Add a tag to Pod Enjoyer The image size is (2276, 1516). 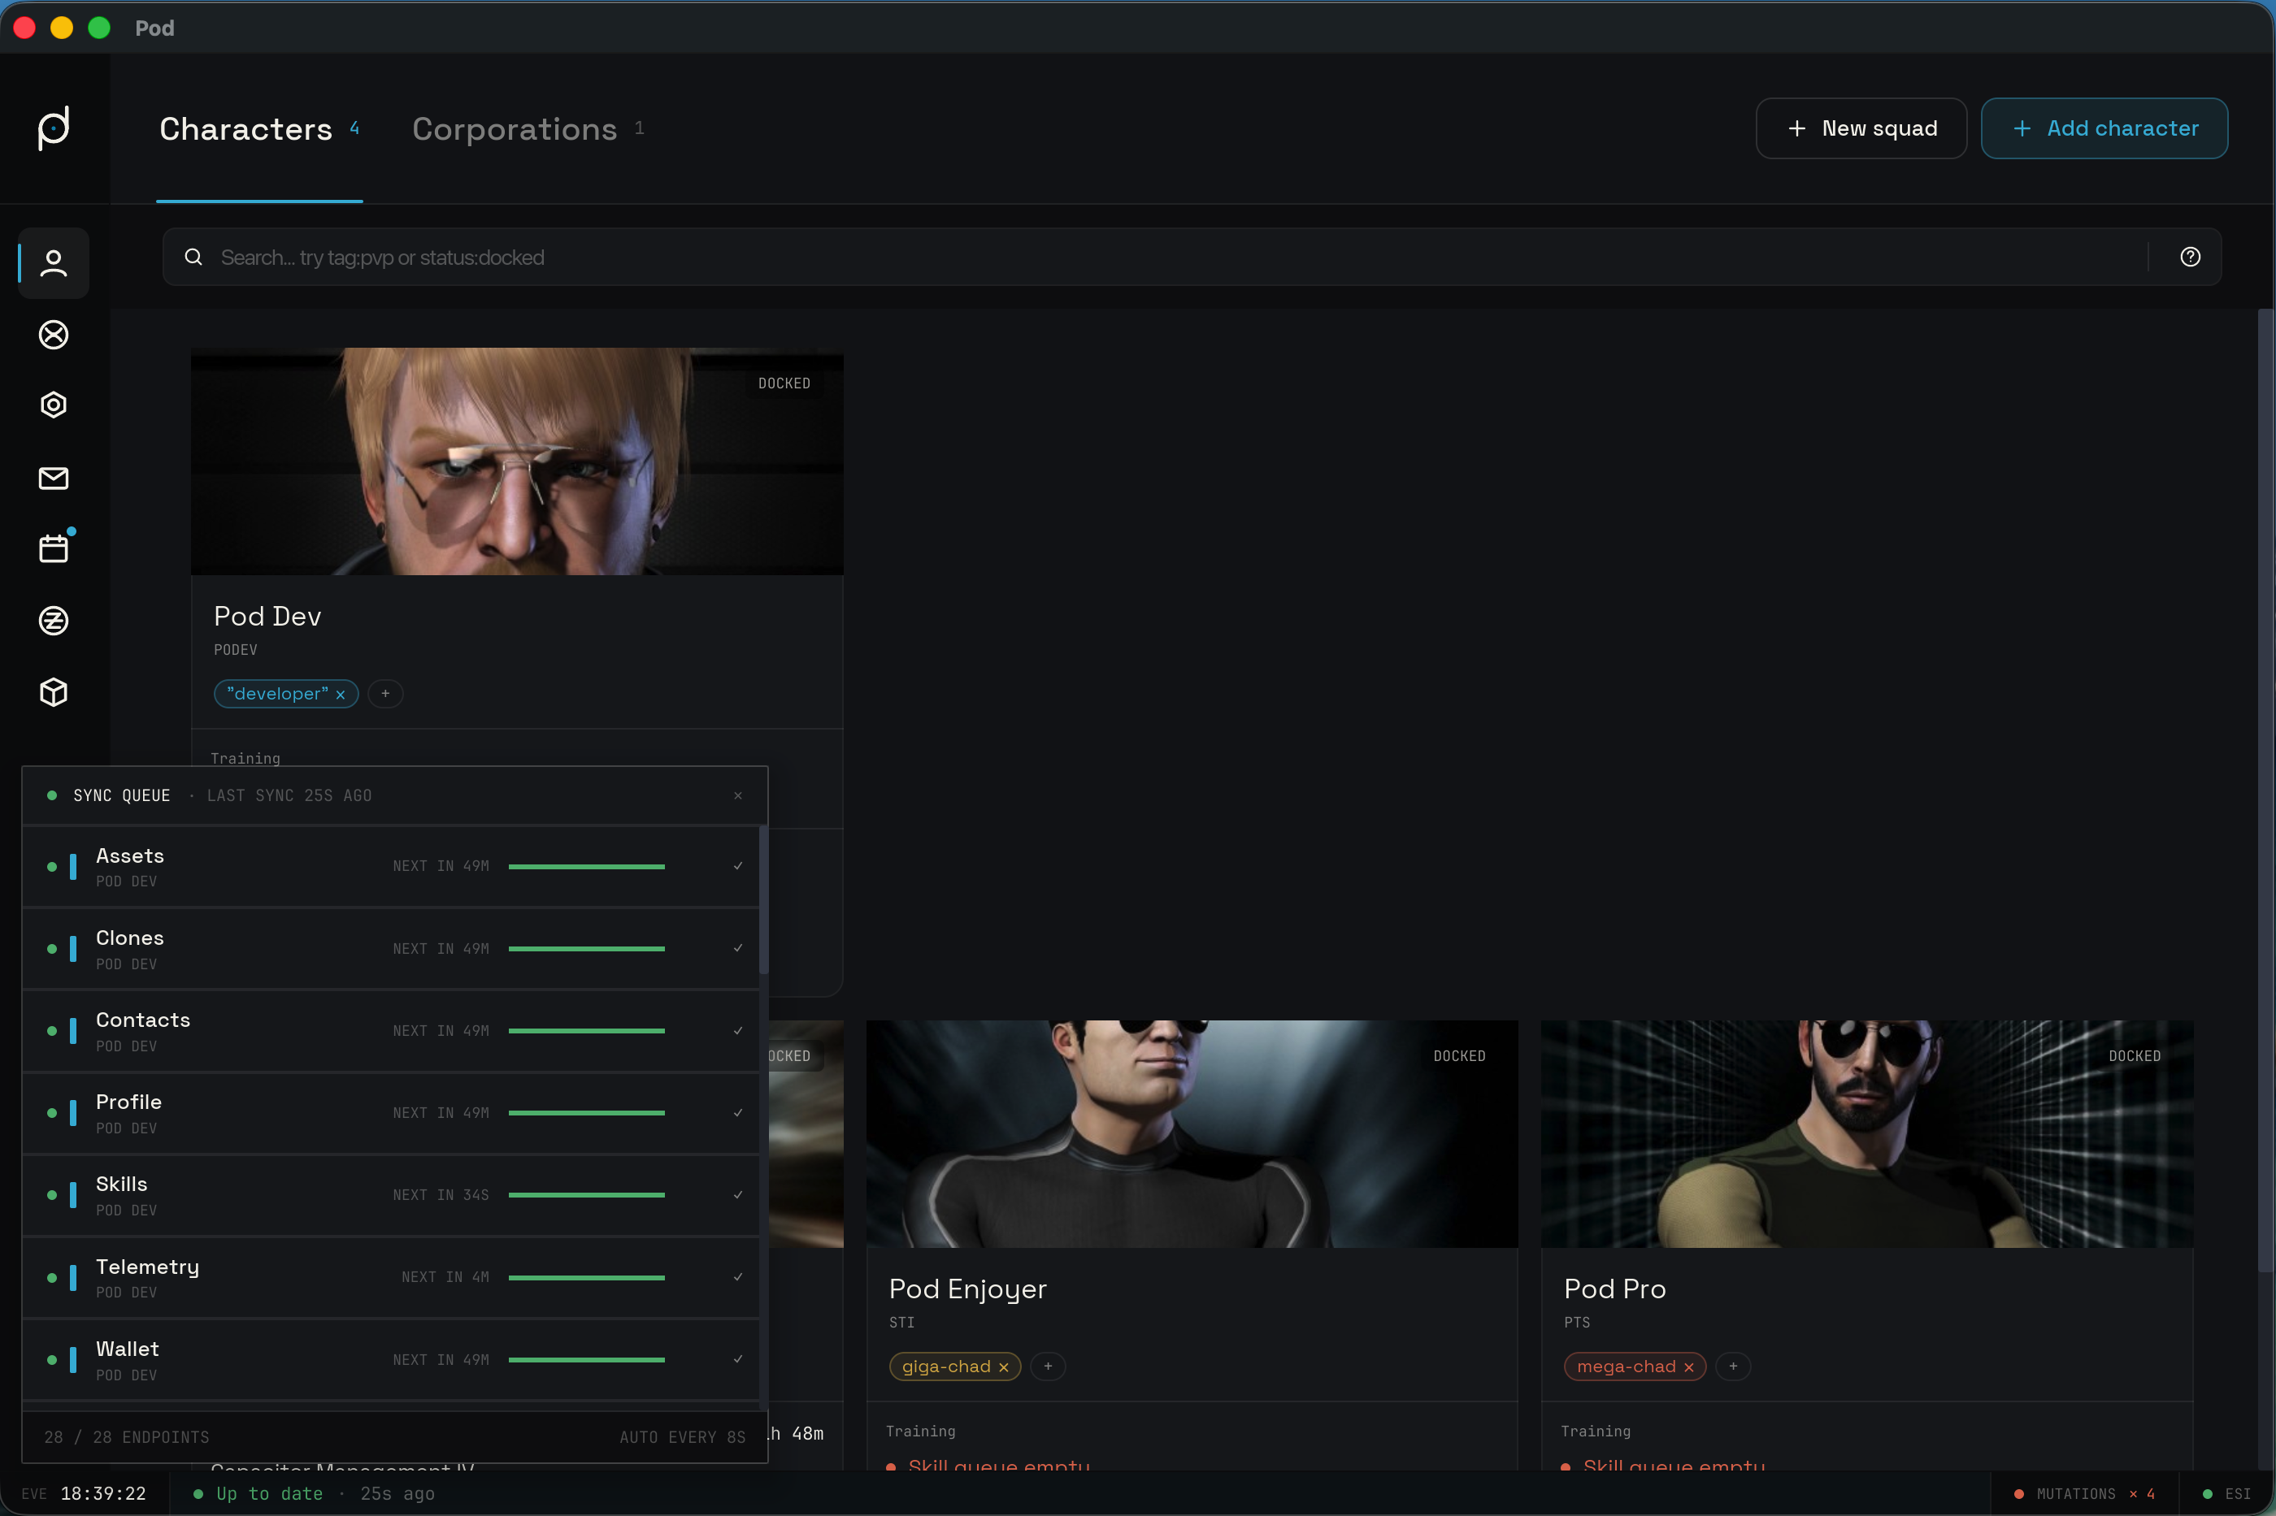click(x=1048, y=1367)
